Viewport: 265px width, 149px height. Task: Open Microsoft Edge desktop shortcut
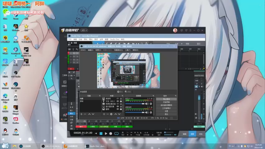pyautogui.click(x=5, y=98)
